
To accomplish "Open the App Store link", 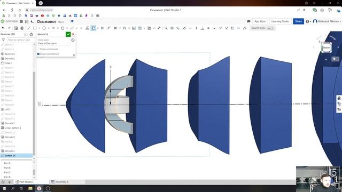I will [260, 21].
